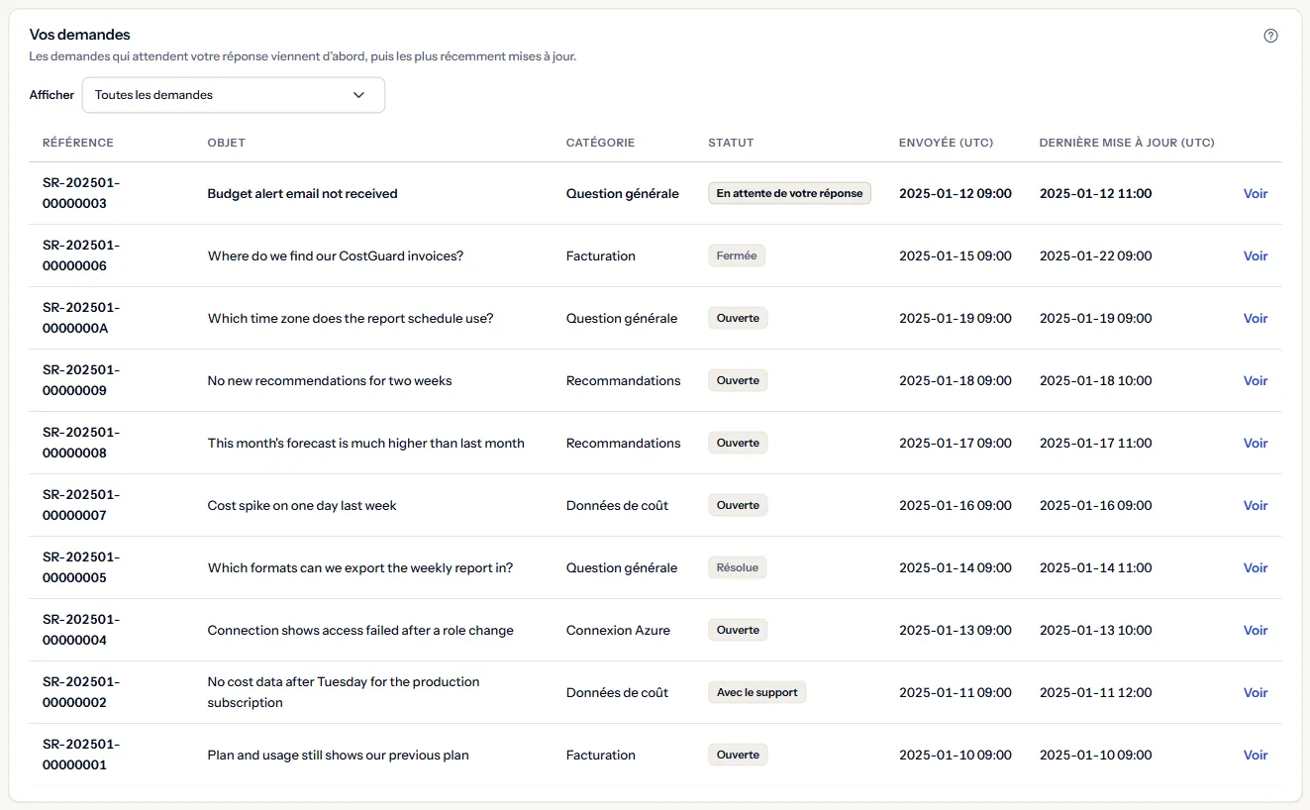View request 'Budget alert email not received'
This screenshot has height=810, width=1310.
pos(1256,194)
